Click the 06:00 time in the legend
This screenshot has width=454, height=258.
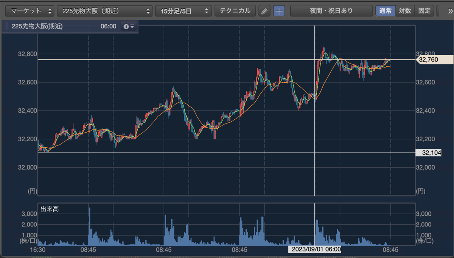(x=109, y=26)
